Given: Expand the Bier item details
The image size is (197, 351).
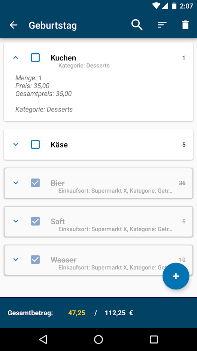Looking at the screenshot, I should point(16,183).
